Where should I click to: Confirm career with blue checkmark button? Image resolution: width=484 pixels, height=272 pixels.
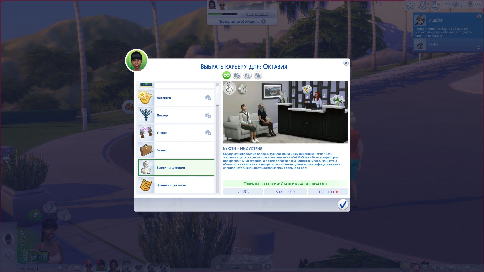(343, 205)
